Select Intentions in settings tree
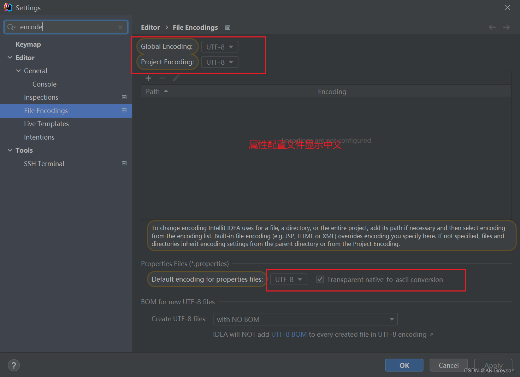The image size is (520, 377). tap(39, 137)
